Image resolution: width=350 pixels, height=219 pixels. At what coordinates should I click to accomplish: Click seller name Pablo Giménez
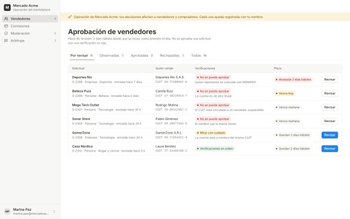click(x=167, y=119)
